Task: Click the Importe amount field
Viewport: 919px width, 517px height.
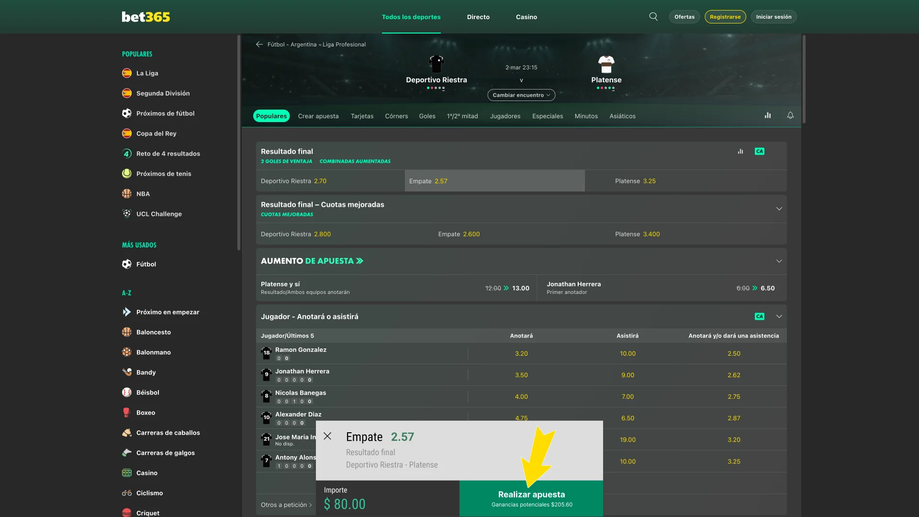Action: click(x=345, y=504)
